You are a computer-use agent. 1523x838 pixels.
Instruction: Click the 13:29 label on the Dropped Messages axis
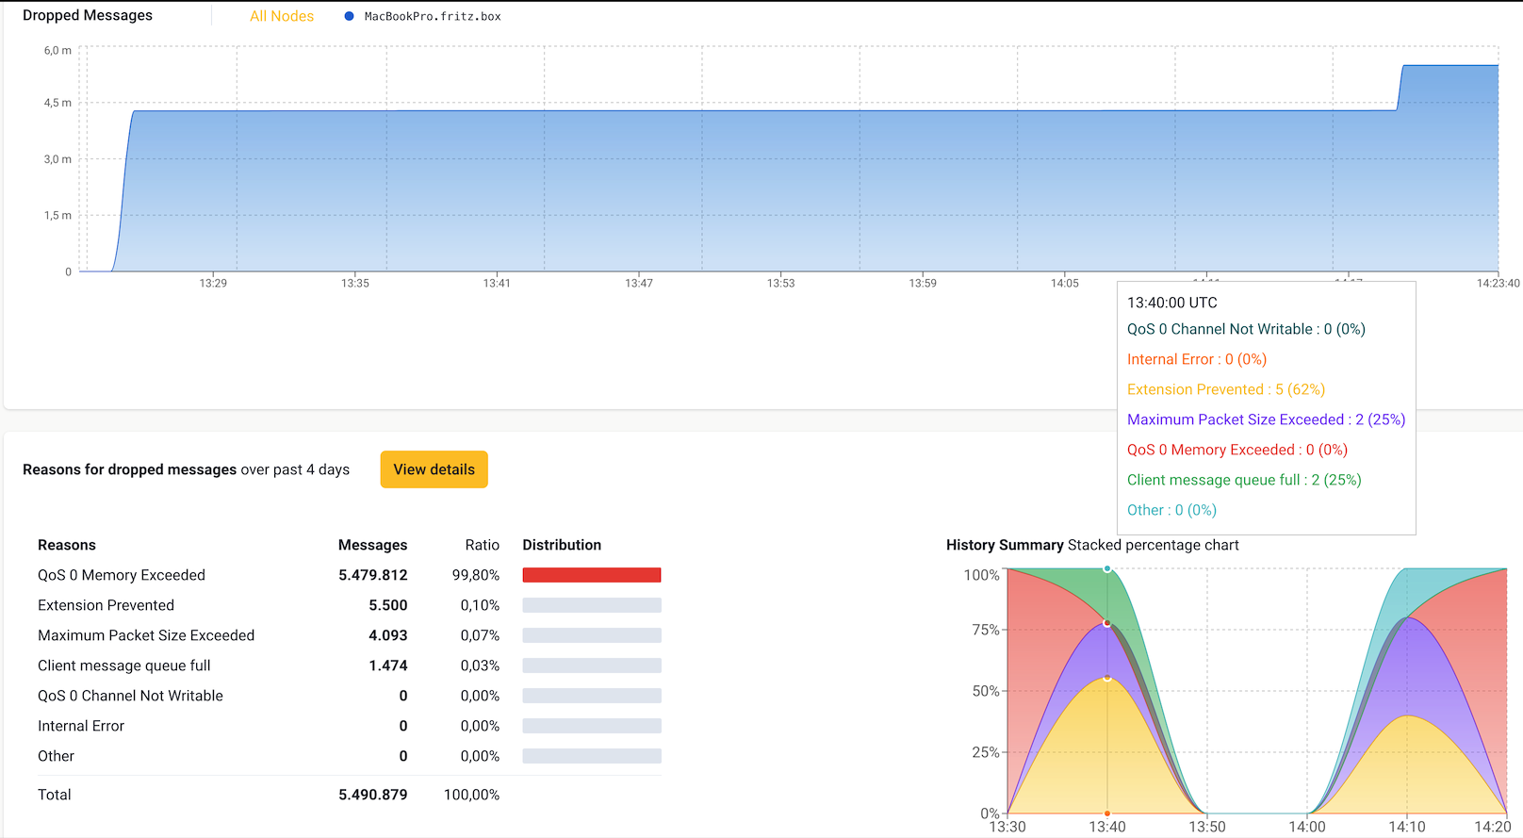pos(213,283)
